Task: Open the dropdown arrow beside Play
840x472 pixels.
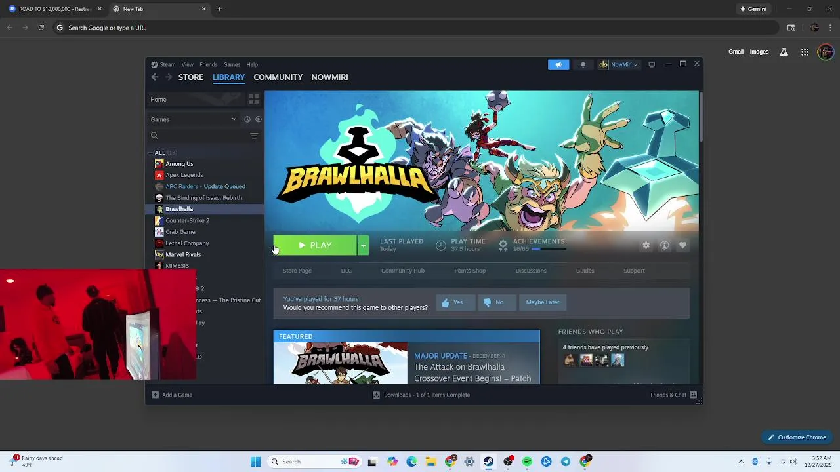Action: point(363,245)
